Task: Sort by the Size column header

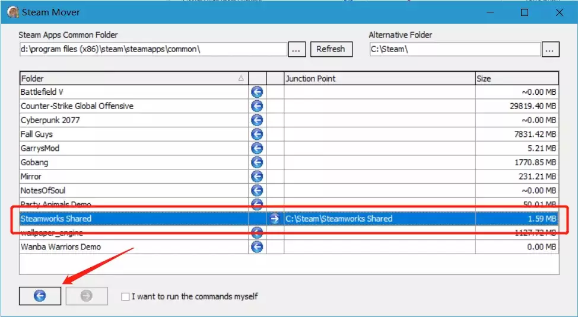Action: click(x=517, y=78)
